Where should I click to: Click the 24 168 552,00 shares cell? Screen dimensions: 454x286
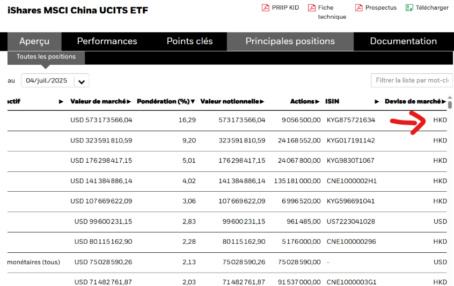[299, 140]
